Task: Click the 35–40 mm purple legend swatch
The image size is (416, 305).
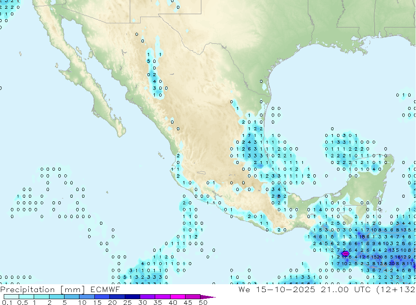Action: [x=163, y=297]
